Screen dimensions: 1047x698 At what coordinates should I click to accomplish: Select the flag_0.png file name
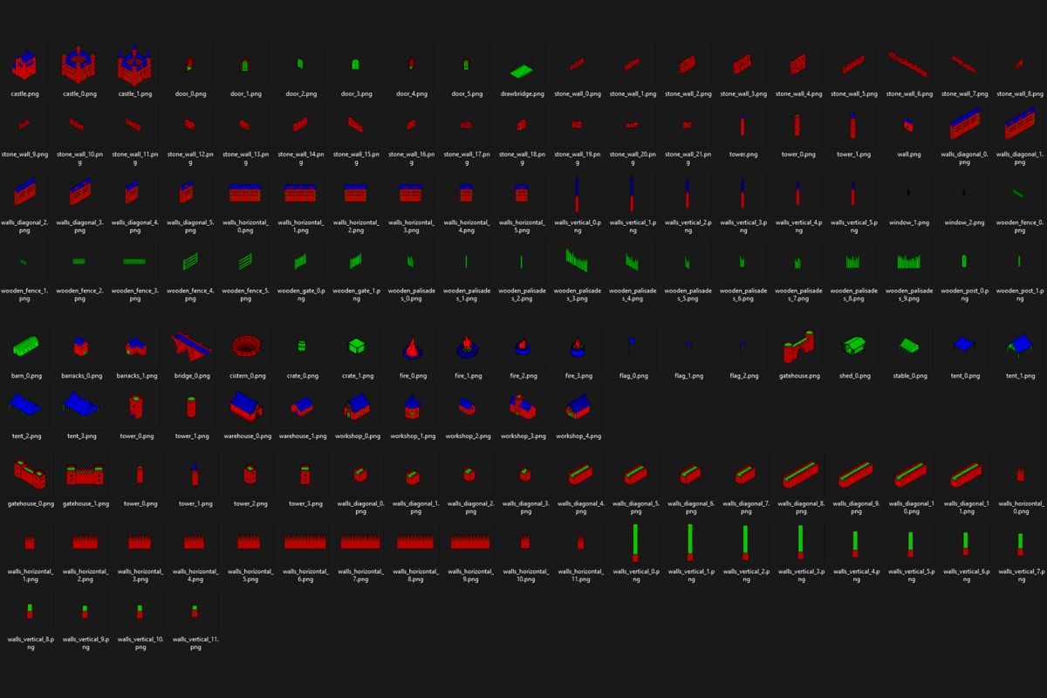633,376
